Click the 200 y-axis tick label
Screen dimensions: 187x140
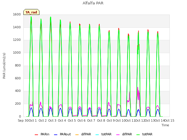(x=18, y=104)
